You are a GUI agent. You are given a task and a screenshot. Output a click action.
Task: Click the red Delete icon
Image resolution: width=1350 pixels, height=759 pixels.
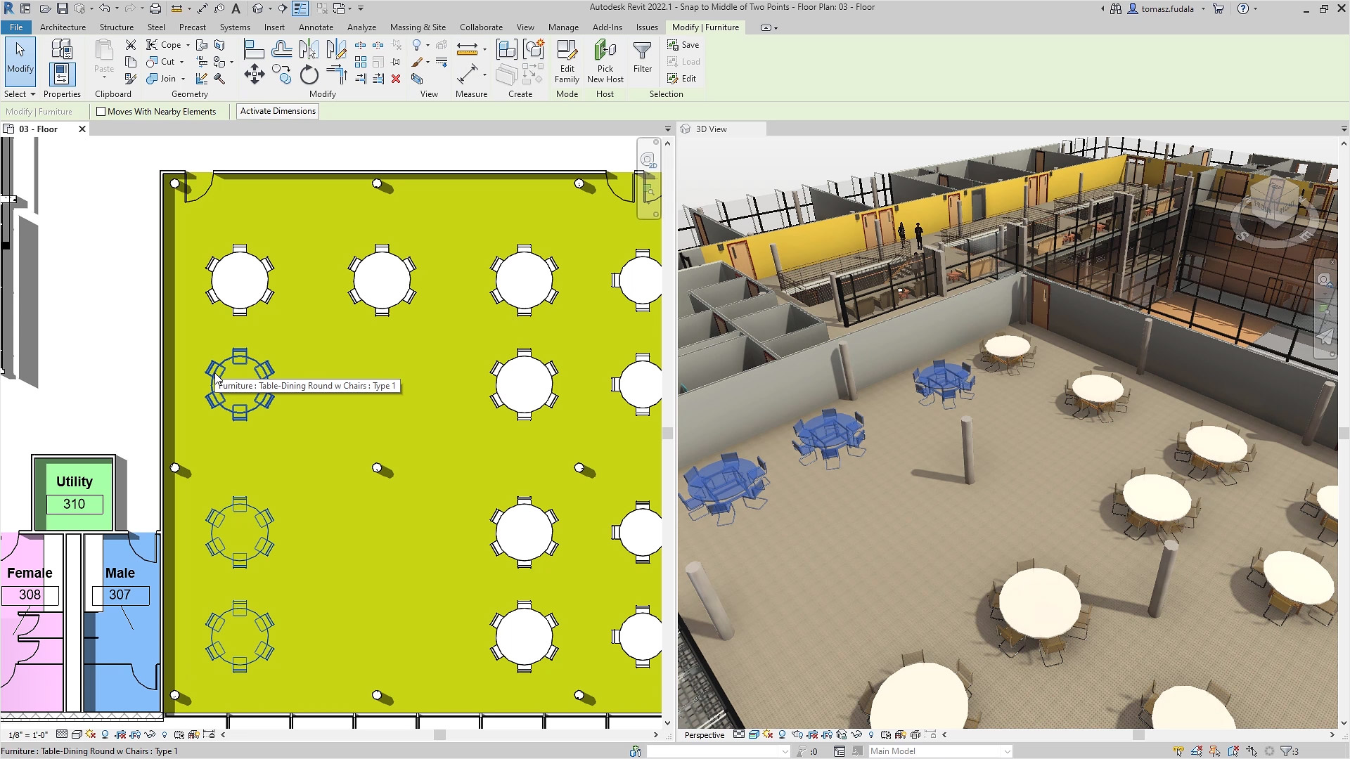(396, 79)
